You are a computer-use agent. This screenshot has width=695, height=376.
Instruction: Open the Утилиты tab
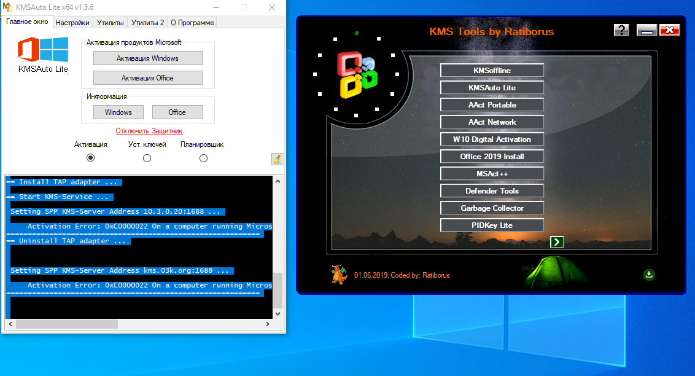111,23
